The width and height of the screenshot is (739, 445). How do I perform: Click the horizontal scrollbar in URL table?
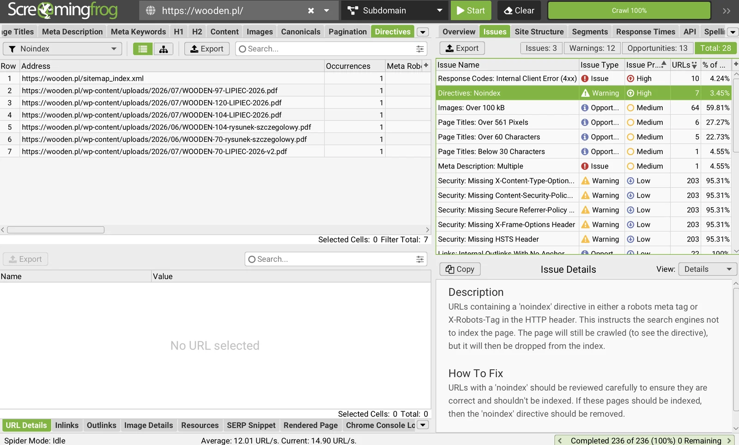55,230
